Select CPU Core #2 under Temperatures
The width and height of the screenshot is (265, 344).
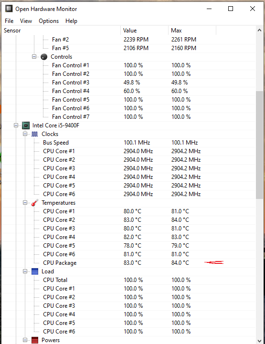point(128,220)
